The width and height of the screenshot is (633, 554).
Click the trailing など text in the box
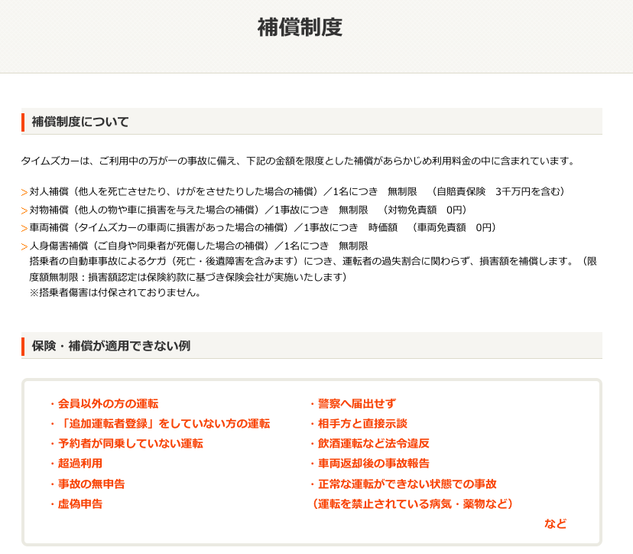tap(555, 523)
